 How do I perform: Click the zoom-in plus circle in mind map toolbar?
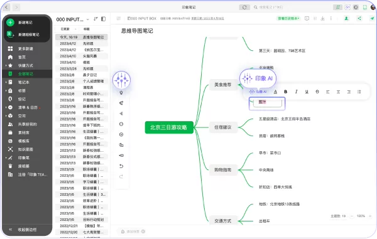point(121,135)
